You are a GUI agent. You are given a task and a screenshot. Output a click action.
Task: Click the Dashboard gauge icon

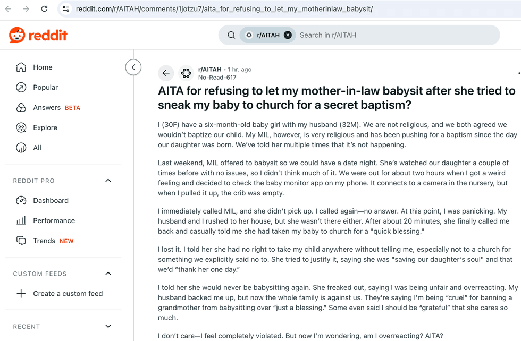[x=21, y=201]
